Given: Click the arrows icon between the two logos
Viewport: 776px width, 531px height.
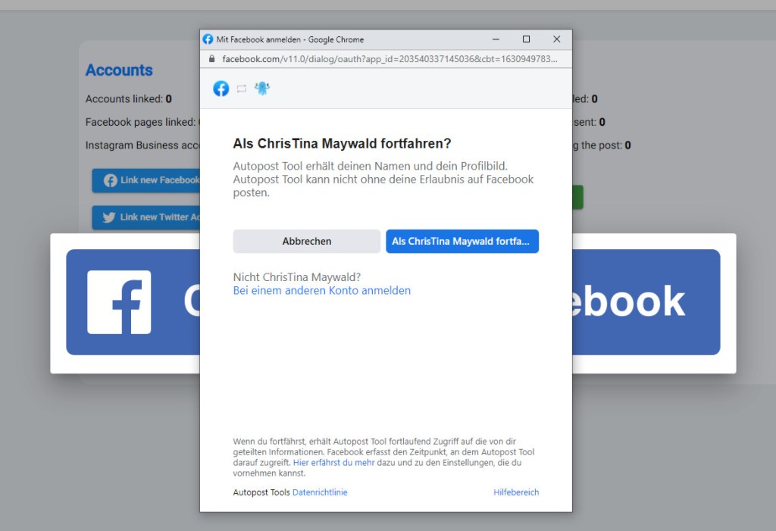Looking at the screenshot, I should (x=242, y=89).
